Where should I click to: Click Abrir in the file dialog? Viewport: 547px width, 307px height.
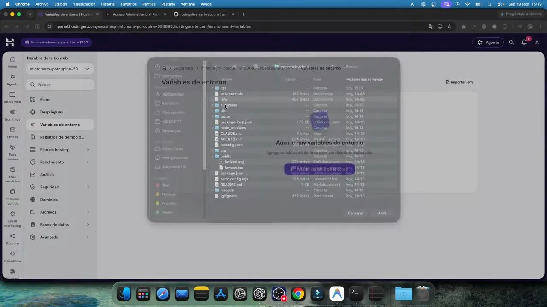coord(382,213)
